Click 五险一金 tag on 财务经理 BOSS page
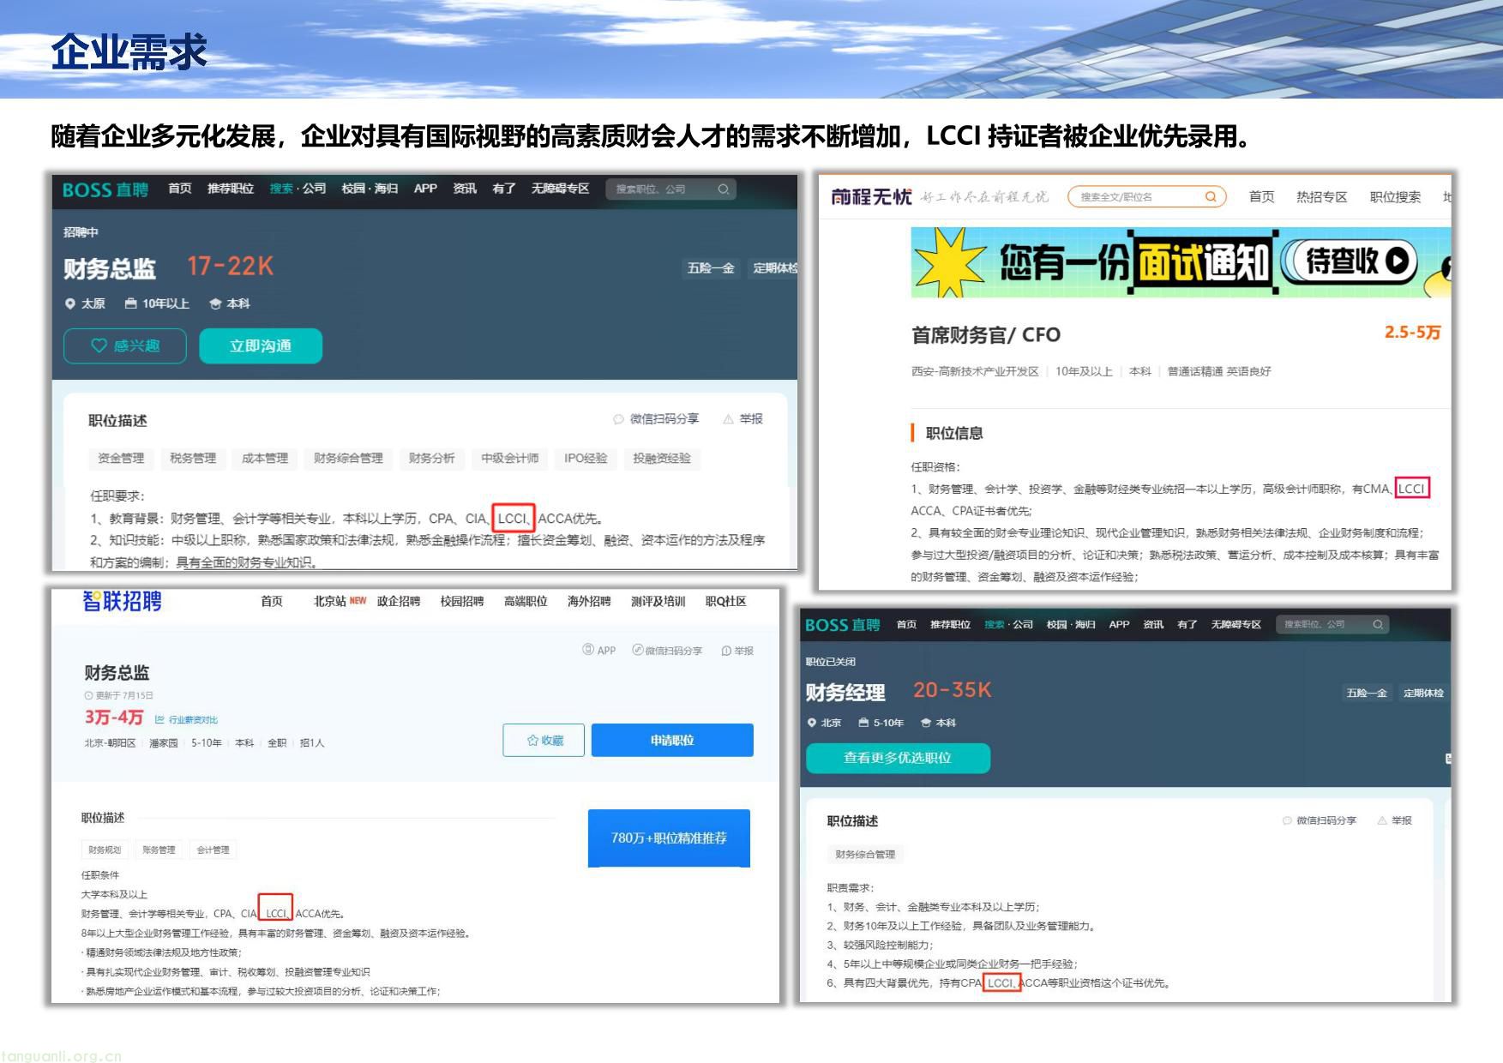1503x1063 pixels. (x=1367, y=693)
